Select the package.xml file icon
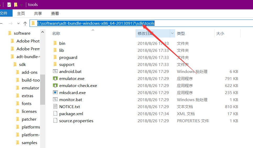 pos(55,114)
